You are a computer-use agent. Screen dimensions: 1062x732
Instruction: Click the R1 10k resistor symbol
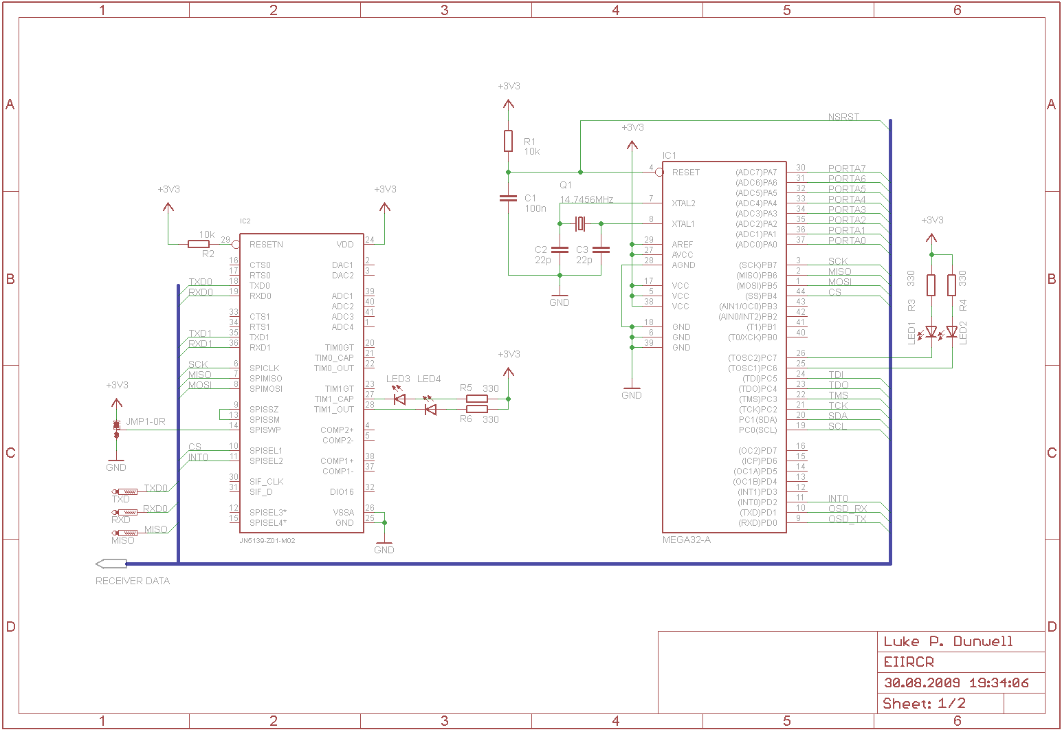coord(508,141)
